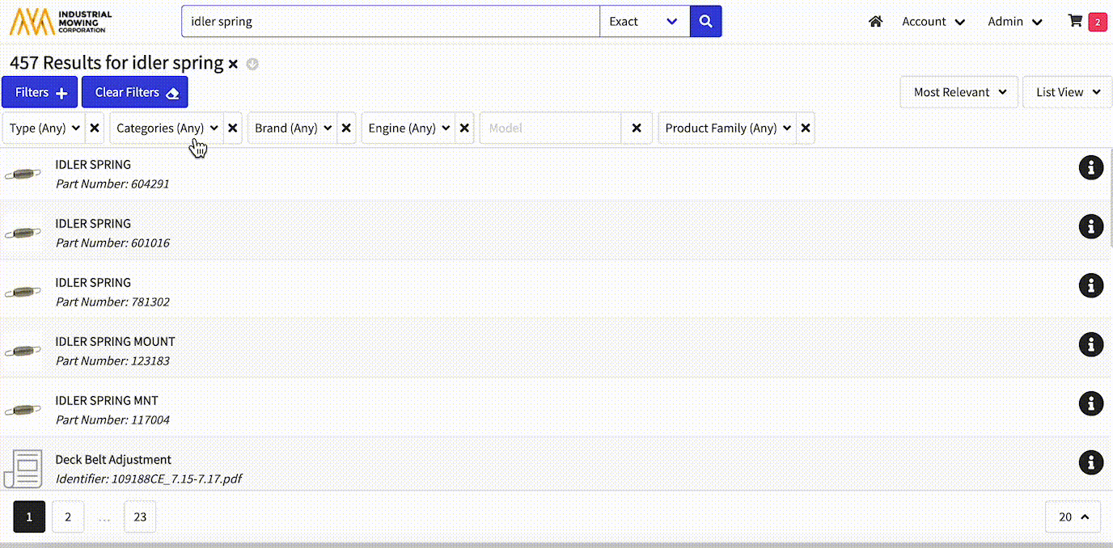The width and height of the screenshot is (1113, 548).
Task: Click the Model filter text field
Action: (551, 129)
